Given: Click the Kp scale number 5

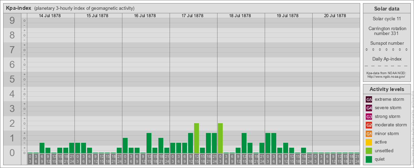Looking at the screenshot, I should [12, 79].
